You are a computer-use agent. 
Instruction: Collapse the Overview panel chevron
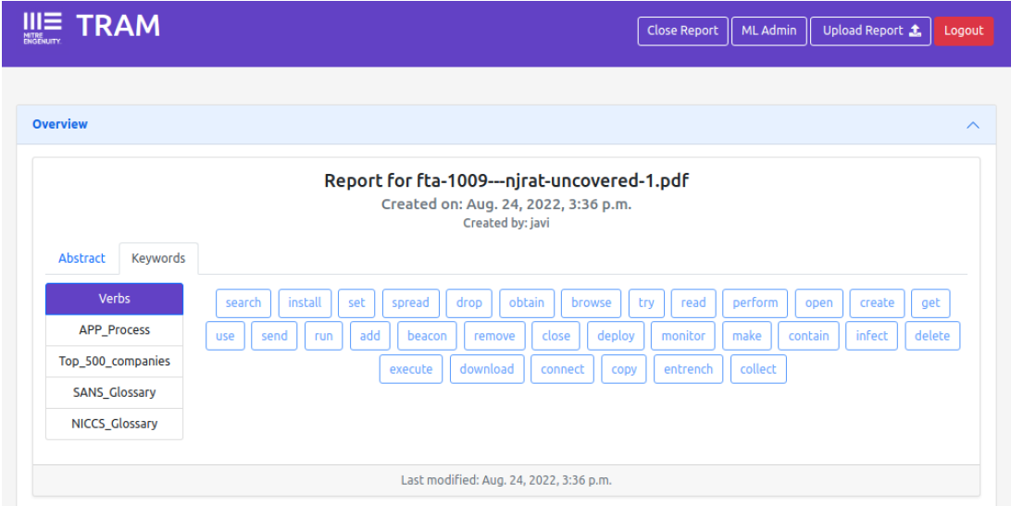tap(972, 125)
